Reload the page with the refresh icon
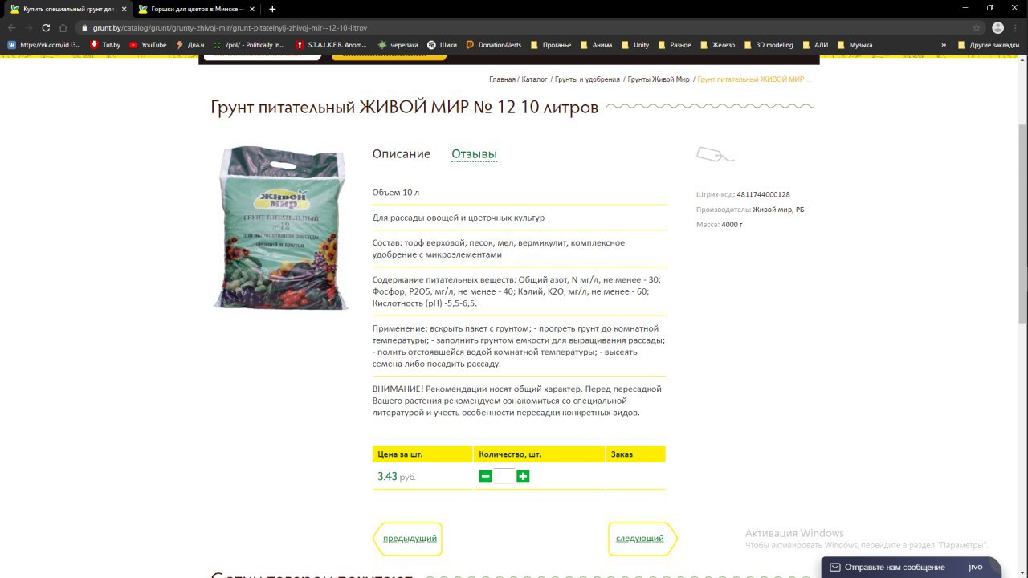Screen dimensions: 1028x578 point(45,27)
